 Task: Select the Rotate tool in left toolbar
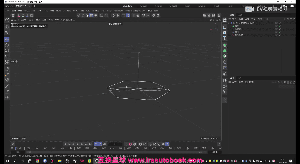7,45
